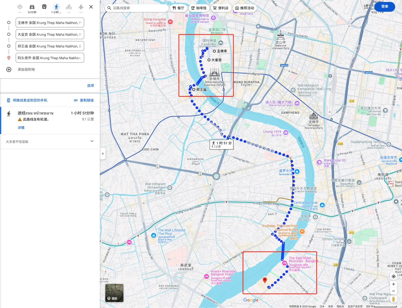Open Siriraj Hospital marker
Viewport: 402px width, 308px height.
[x=170, y=22]
